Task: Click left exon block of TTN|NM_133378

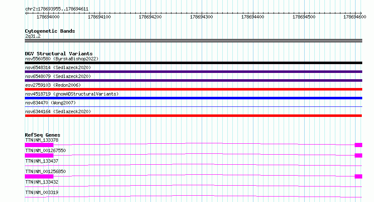Action: (x=39, y=145)
